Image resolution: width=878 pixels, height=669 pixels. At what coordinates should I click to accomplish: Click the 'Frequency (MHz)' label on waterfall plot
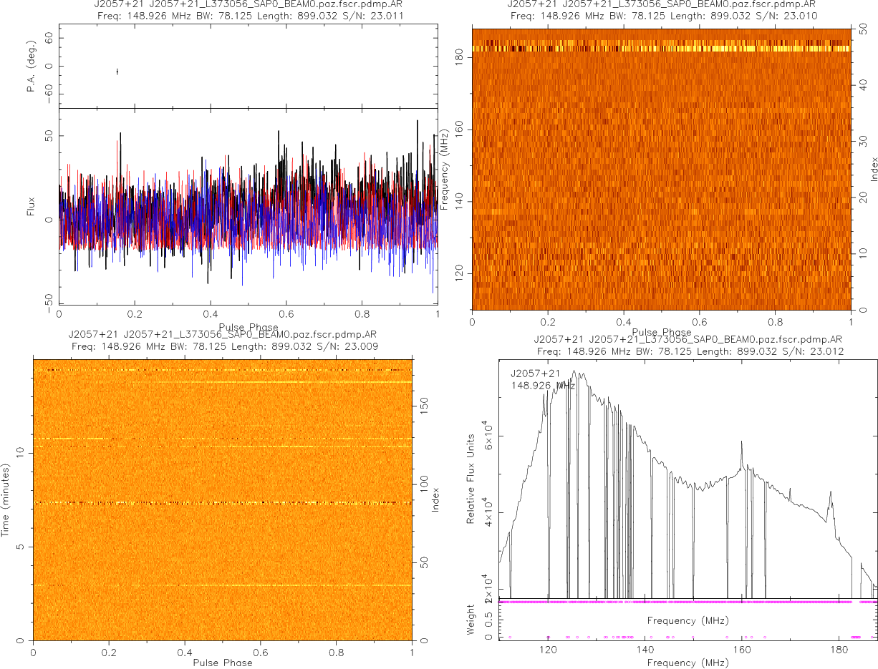[445, 170]
